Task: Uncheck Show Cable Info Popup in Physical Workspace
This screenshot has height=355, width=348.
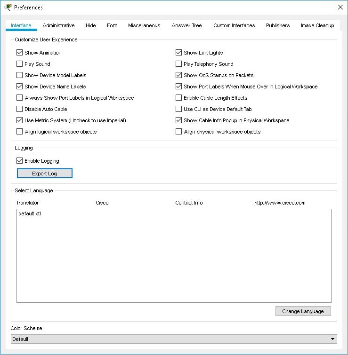Action: [x=178, y=120]
